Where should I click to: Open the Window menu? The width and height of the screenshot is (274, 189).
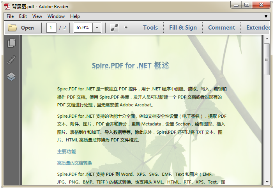point(56,16)
